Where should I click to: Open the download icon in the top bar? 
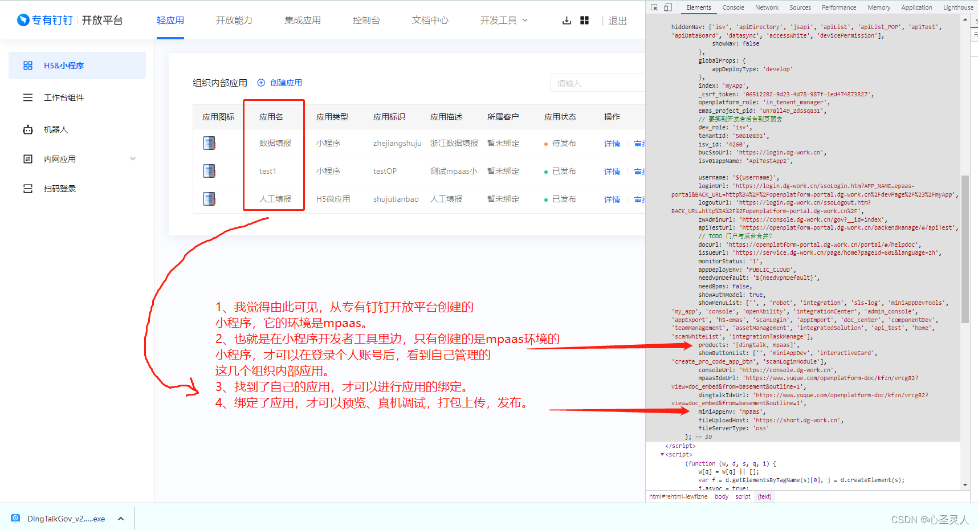567,21
